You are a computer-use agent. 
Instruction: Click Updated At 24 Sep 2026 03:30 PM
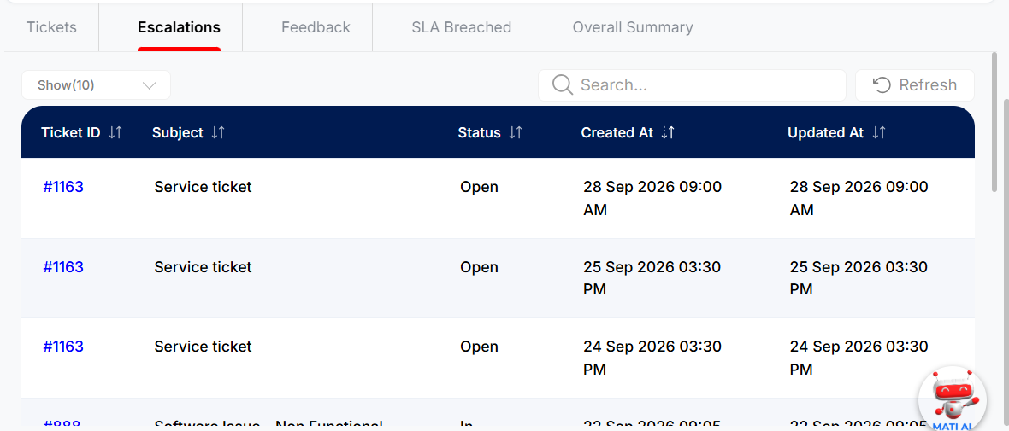[x=859, y=358]
